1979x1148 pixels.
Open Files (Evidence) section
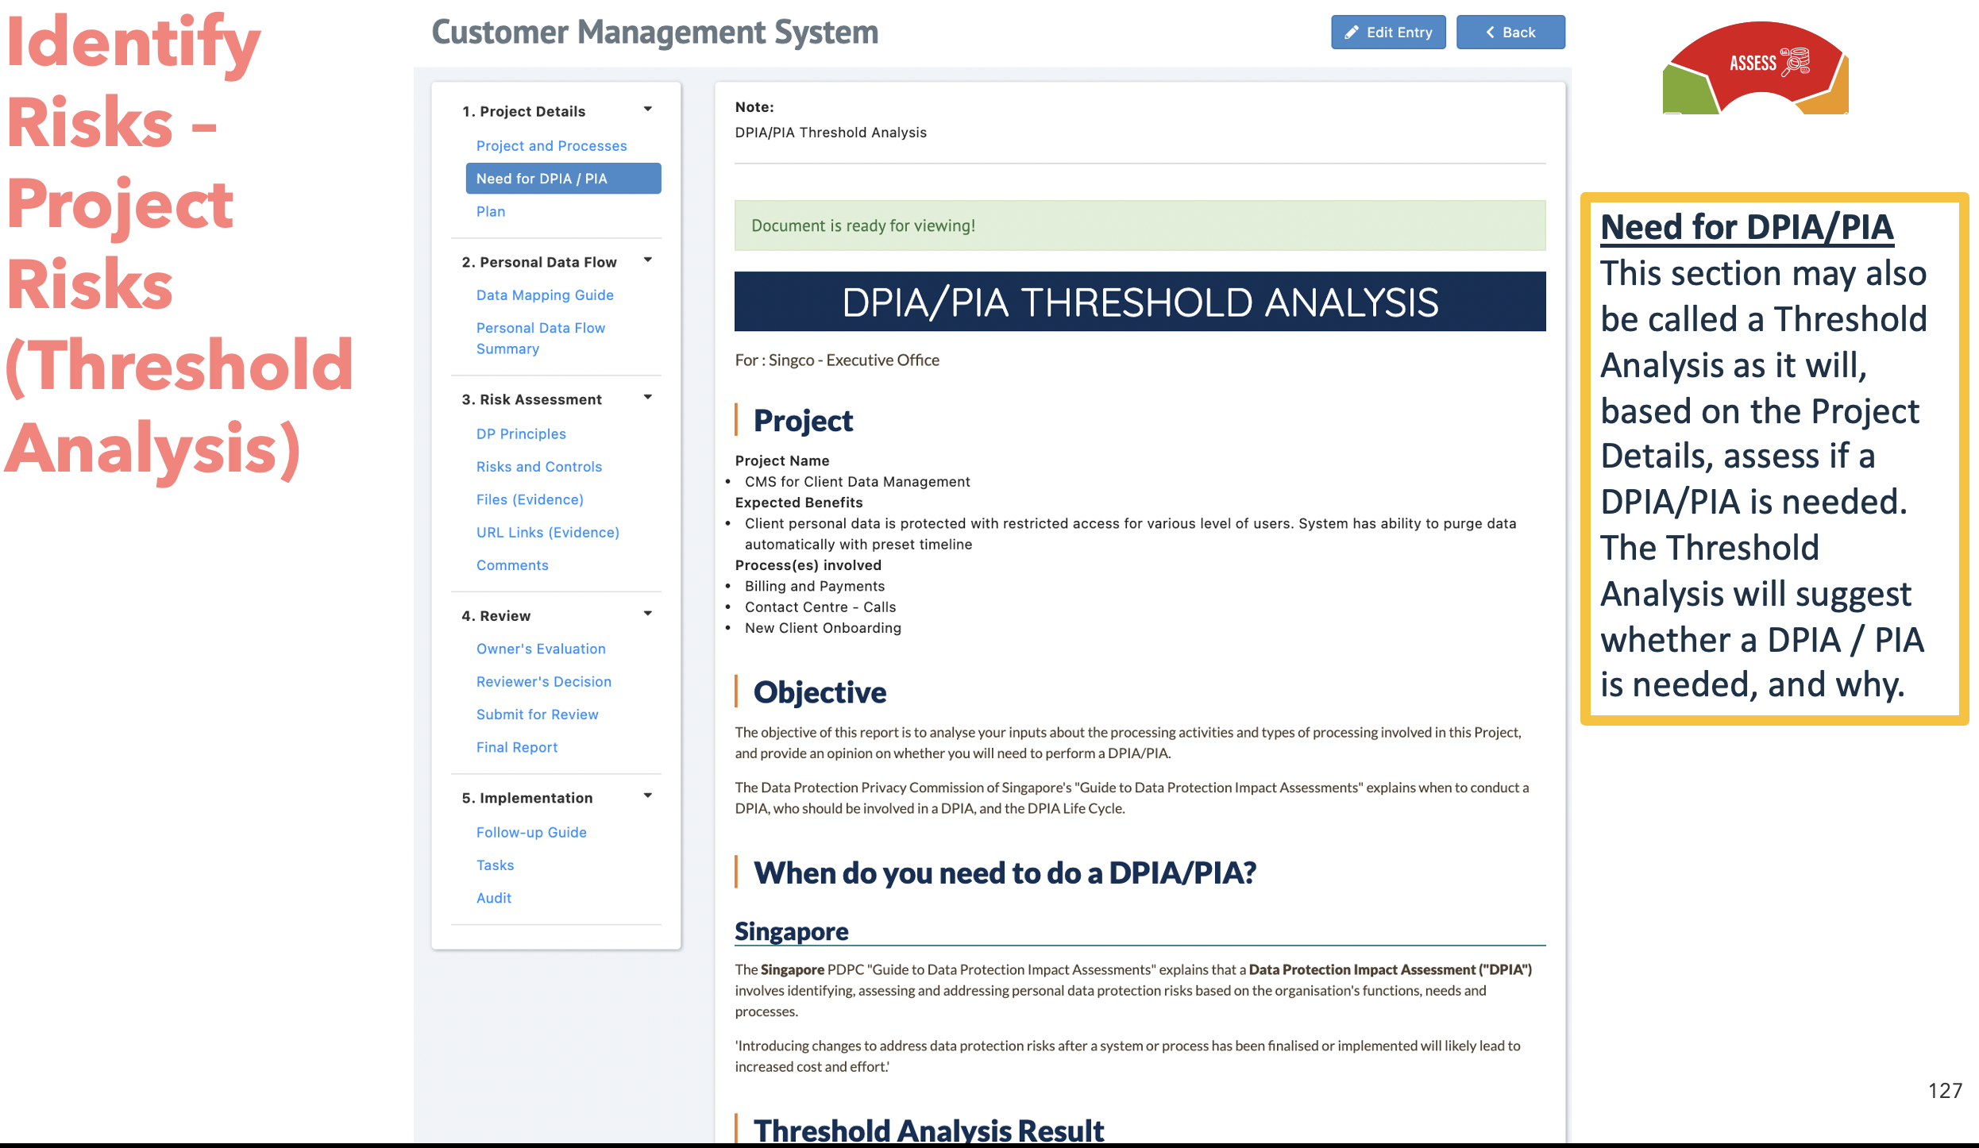pos(529,500)
